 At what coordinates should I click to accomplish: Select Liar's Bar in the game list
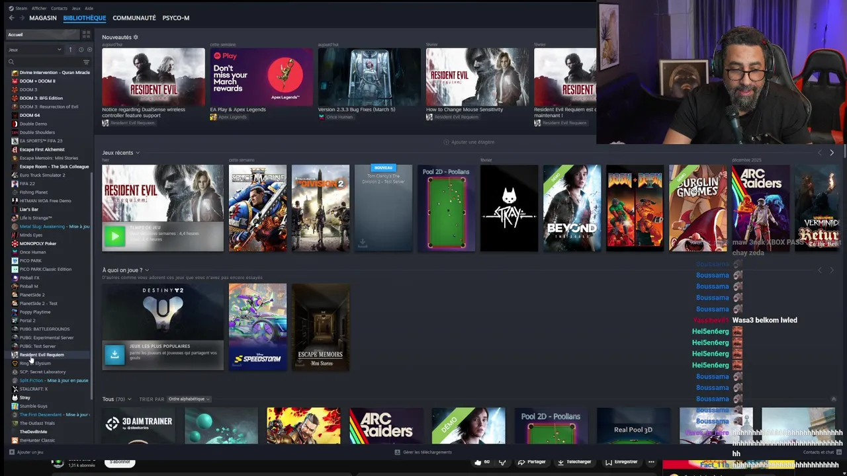pyautogui.click(x=29, y=210)
